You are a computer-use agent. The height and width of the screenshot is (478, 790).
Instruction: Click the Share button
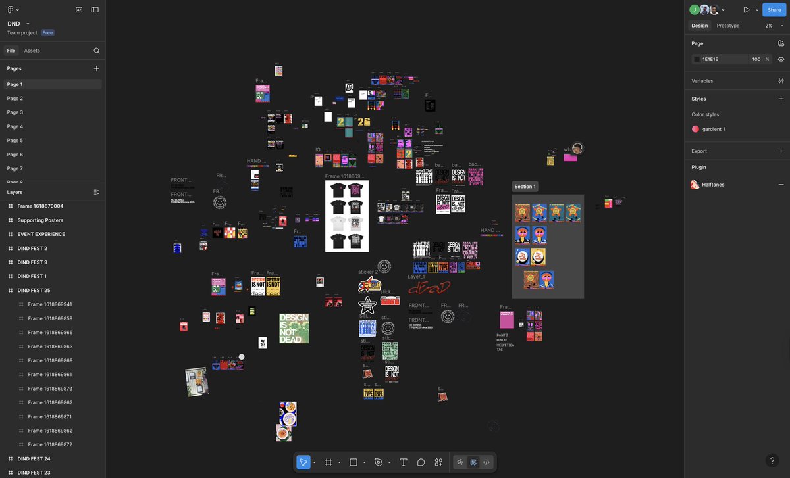tap(774, 10)
